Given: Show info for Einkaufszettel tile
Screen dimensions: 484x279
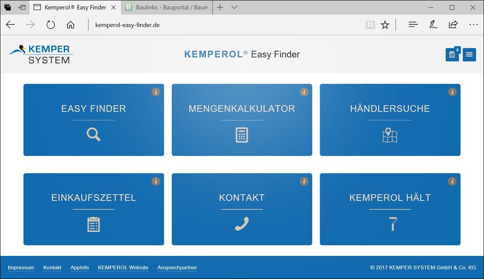Looking at the screenshot, I should point(156,181).
